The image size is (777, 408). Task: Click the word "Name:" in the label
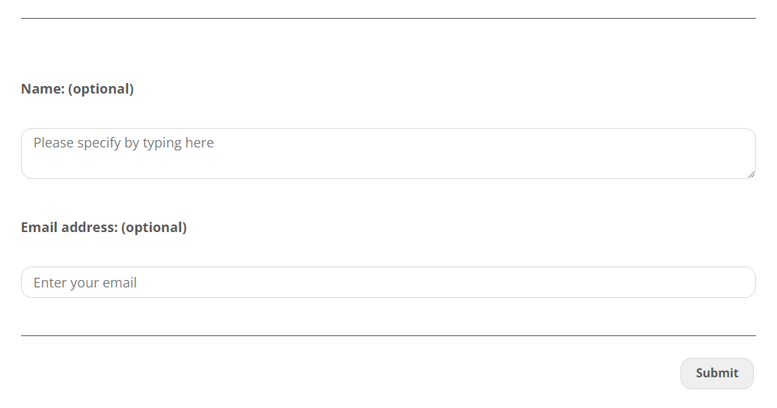tap(43, 89)
